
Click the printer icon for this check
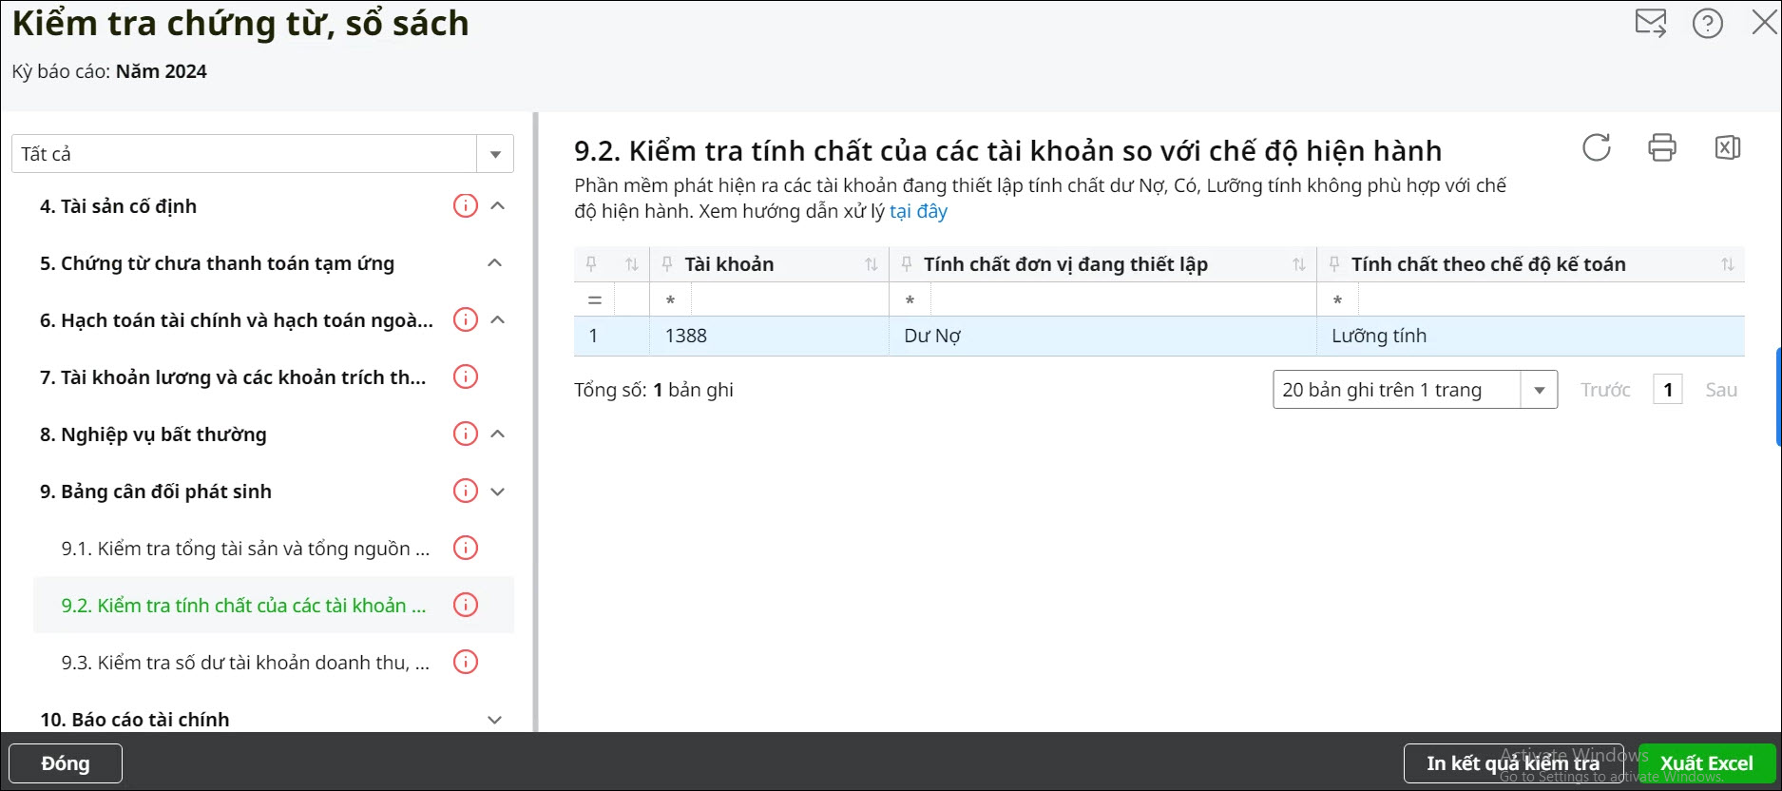pyautogui.click(x=1661, y=147)
